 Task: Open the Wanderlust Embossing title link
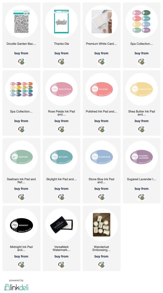click(102, 248)
